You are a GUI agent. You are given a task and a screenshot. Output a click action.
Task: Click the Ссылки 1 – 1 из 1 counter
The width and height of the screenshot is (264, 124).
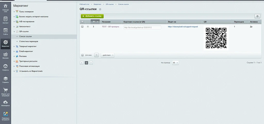[254, 63]
